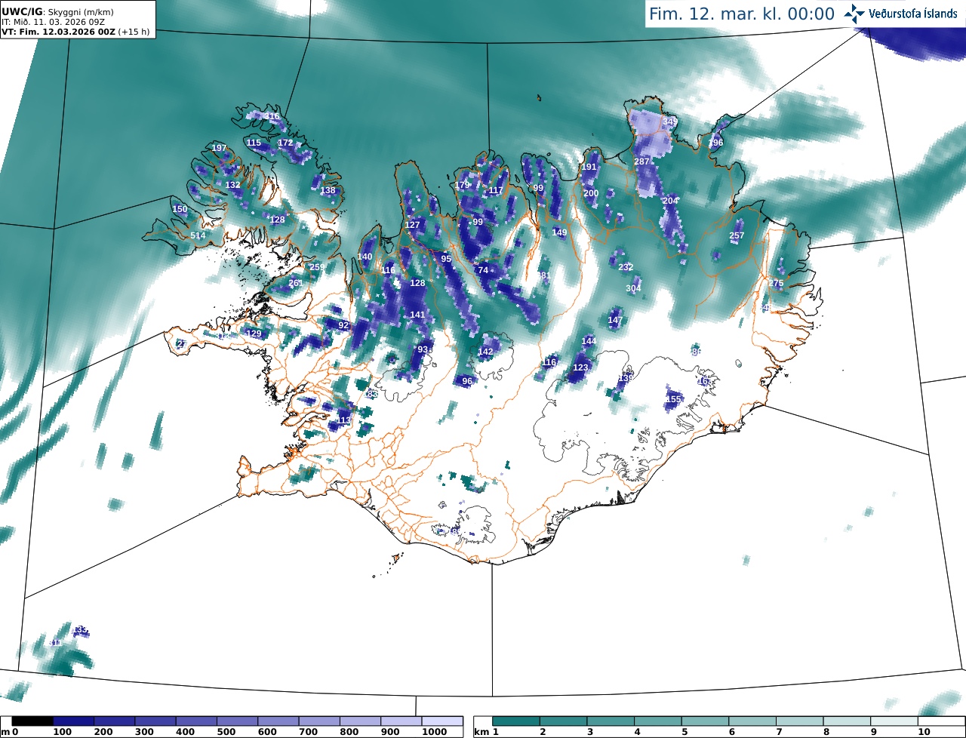Click the 316 visibility value on the map
The height and width of the screenshot is (738, 966).
tap(272, 116)
